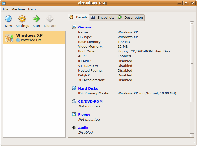Click the 'IDE Primary Master:' label

click(x=94, y=93)
